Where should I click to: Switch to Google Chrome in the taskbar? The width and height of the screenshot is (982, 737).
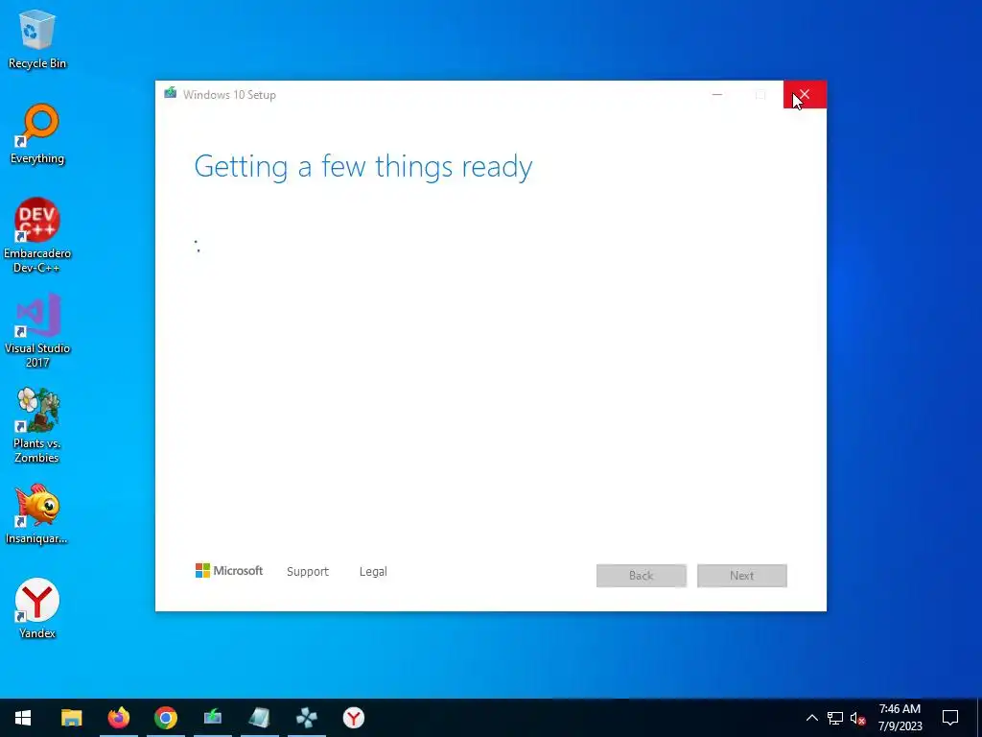pos(165,718)
